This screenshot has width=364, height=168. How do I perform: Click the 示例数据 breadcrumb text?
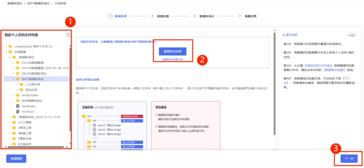tap(61, 3)
